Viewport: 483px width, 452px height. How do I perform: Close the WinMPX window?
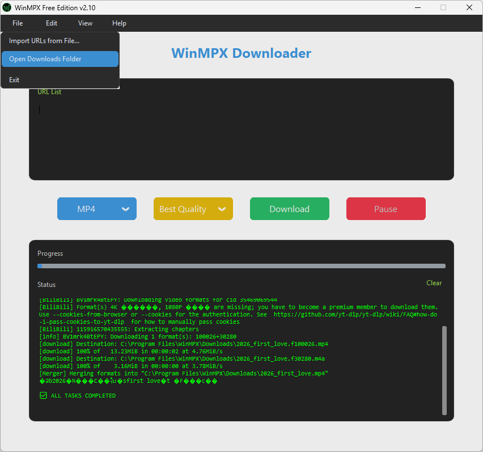click(469, 7)
